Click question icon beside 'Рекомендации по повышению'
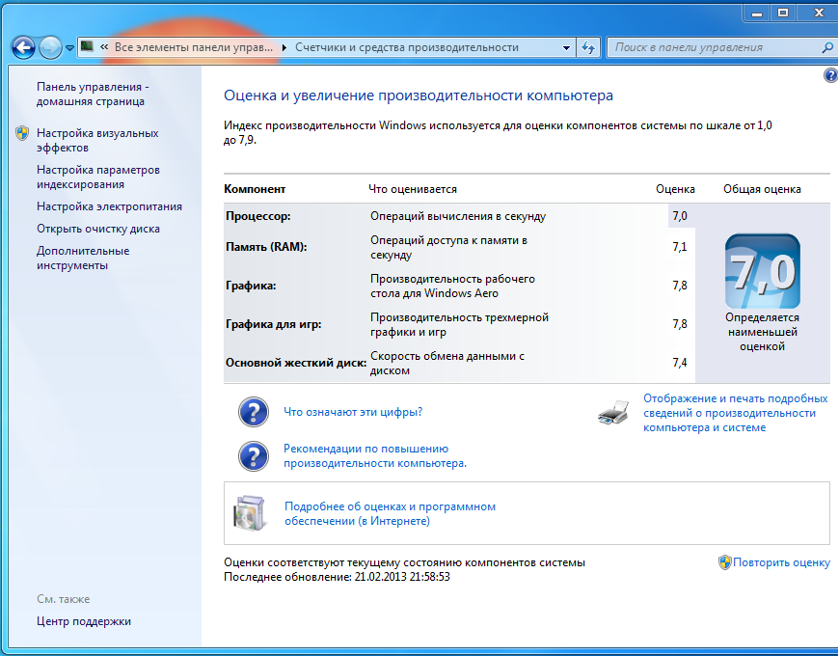838x656 pixels. 254,456
